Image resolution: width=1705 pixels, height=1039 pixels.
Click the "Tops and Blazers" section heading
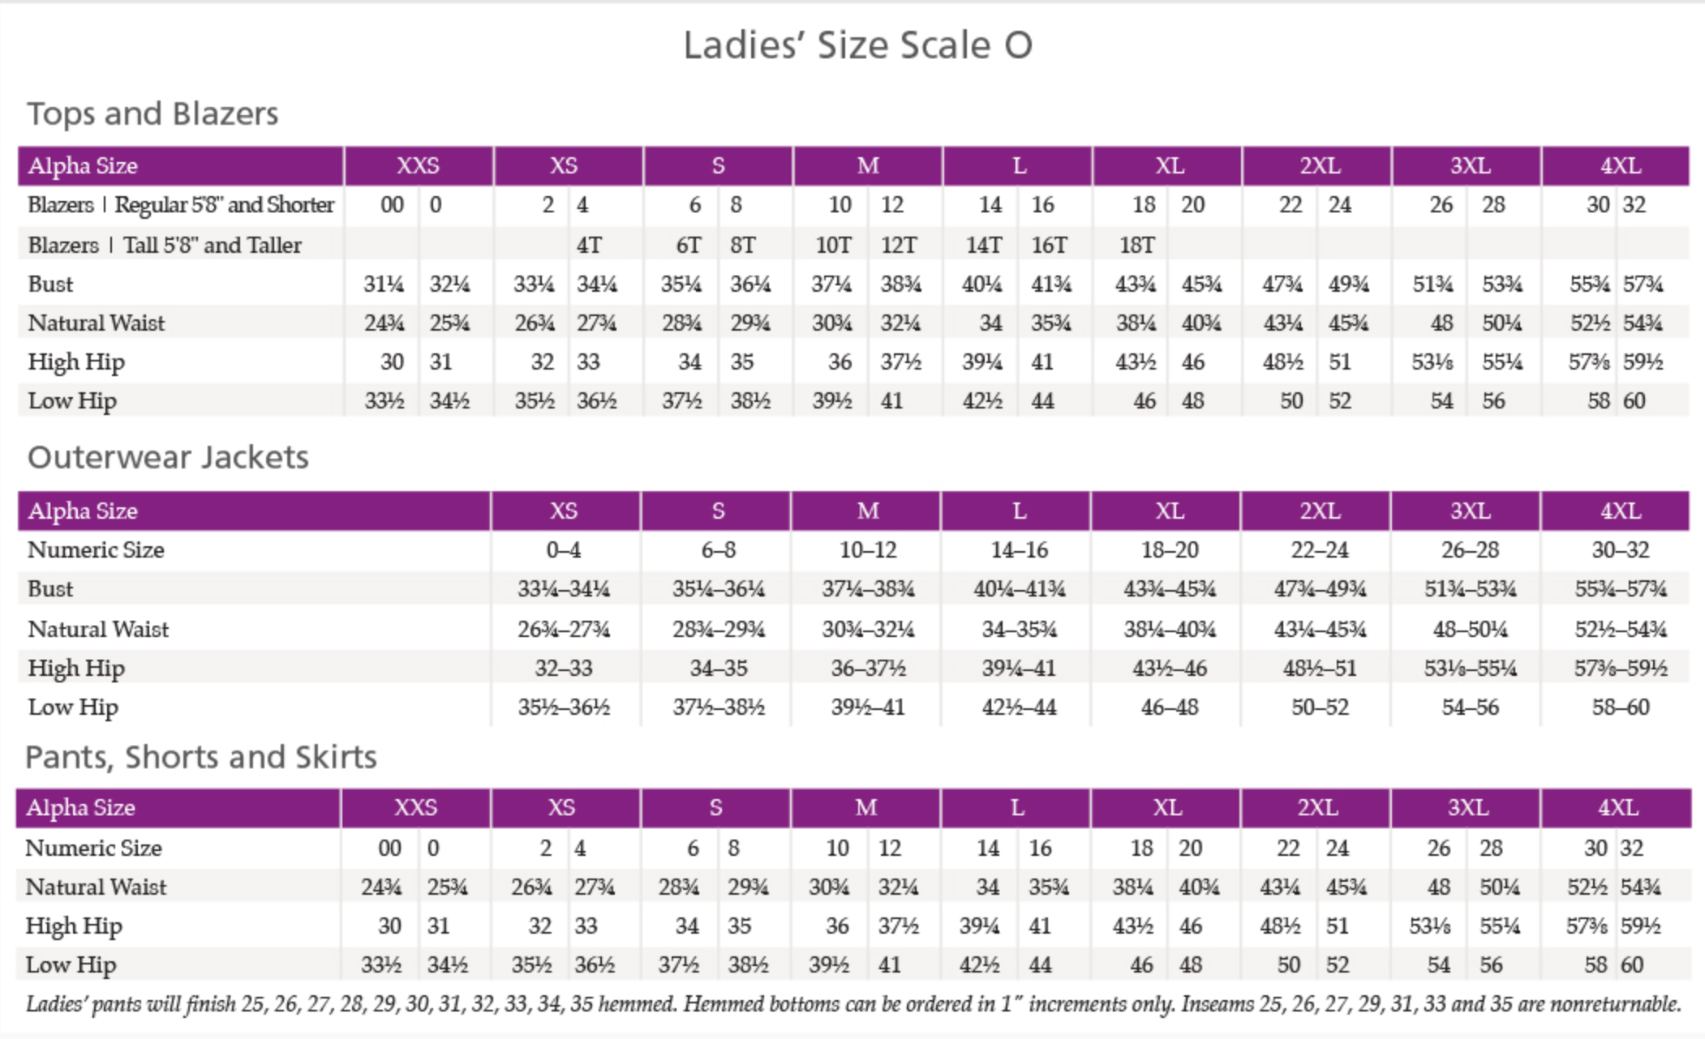(152, 113)
